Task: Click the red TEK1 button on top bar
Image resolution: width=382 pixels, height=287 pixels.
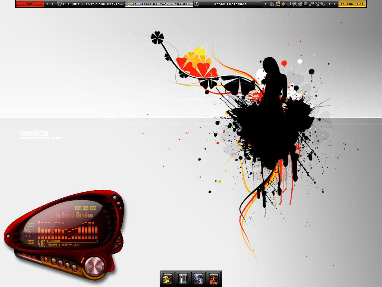Action: [x=30, y=4]
